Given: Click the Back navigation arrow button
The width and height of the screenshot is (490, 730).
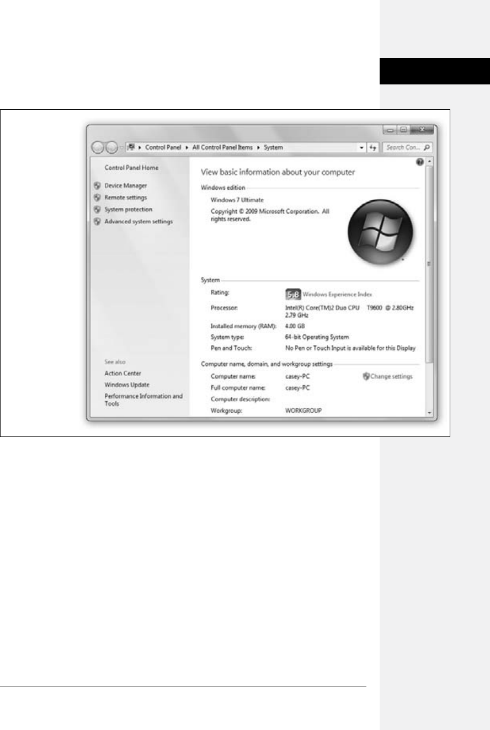Looking at the screenshot, I should click(x=98, y=148).
